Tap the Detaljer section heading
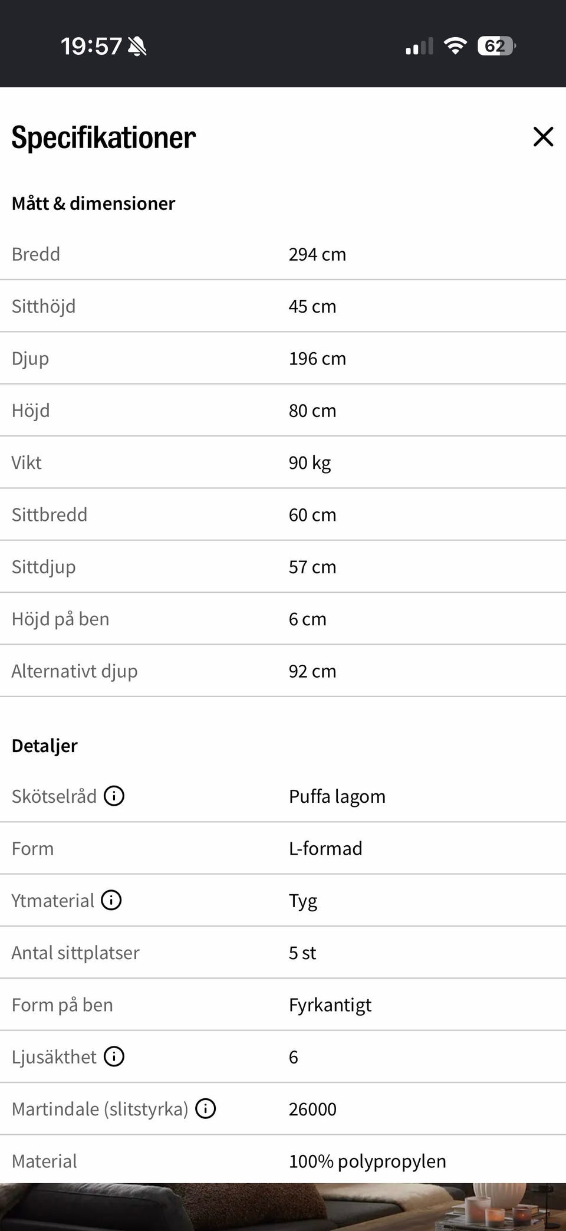This screenshot has width=566, height=1231. pyautogui.click(x=45, y=746)
